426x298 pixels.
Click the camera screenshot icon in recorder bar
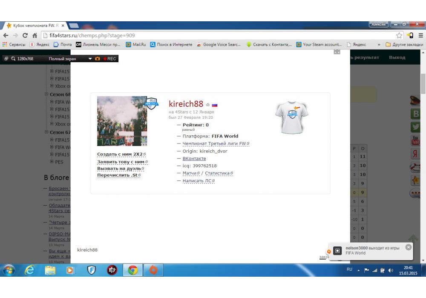tap(98, 59)
